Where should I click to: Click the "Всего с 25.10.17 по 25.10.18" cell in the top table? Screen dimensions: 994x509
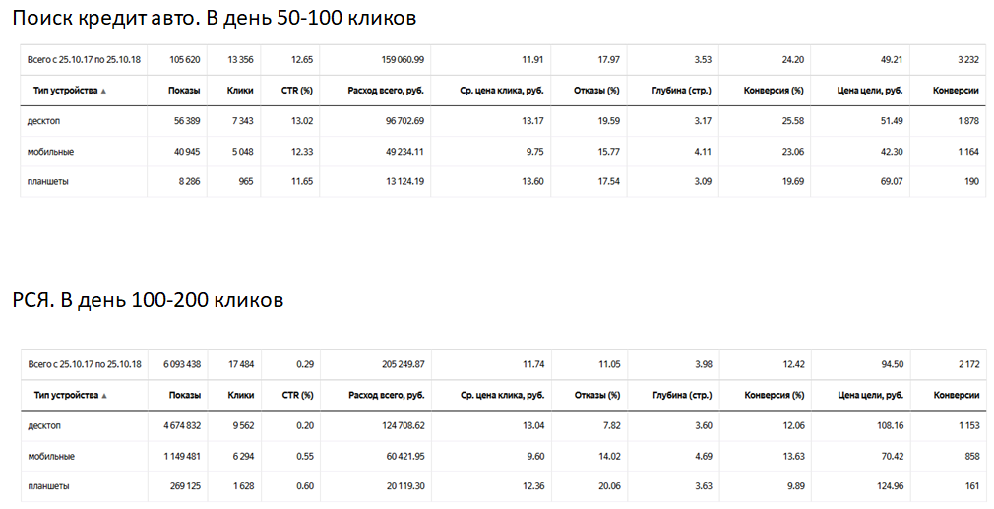point(85,59)
